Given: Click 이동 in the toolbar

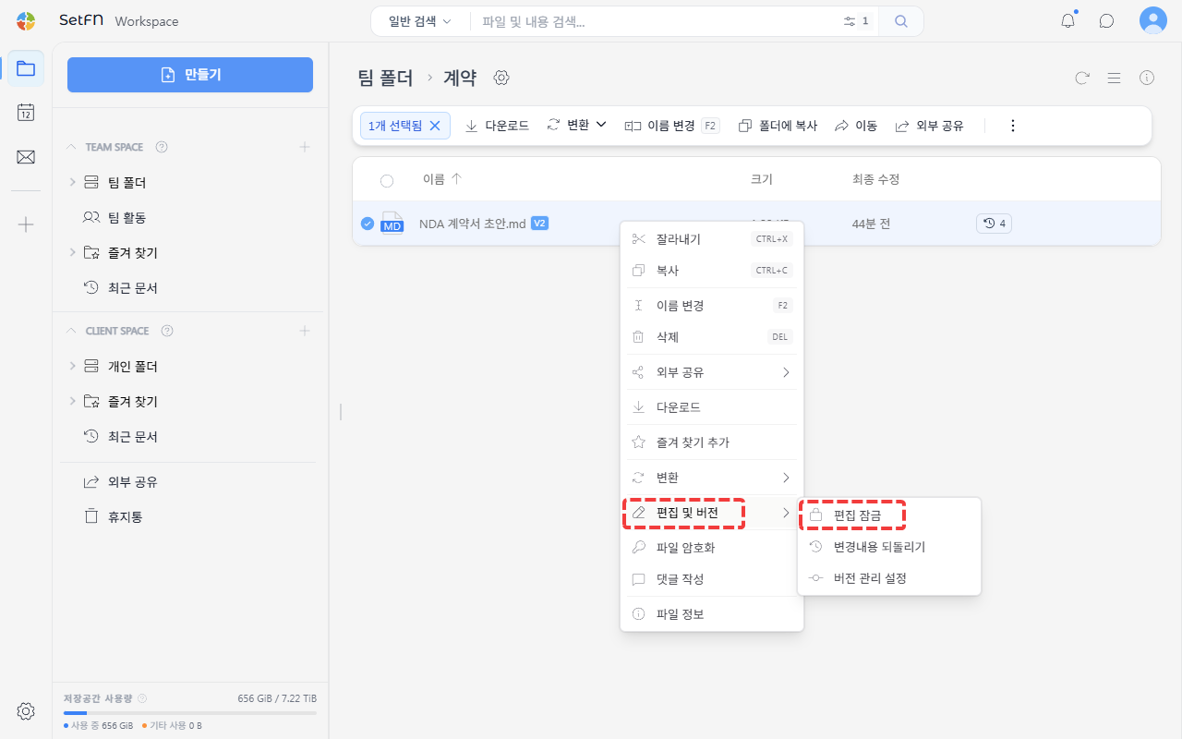Looking at the screenshot, I should [856, 126].
